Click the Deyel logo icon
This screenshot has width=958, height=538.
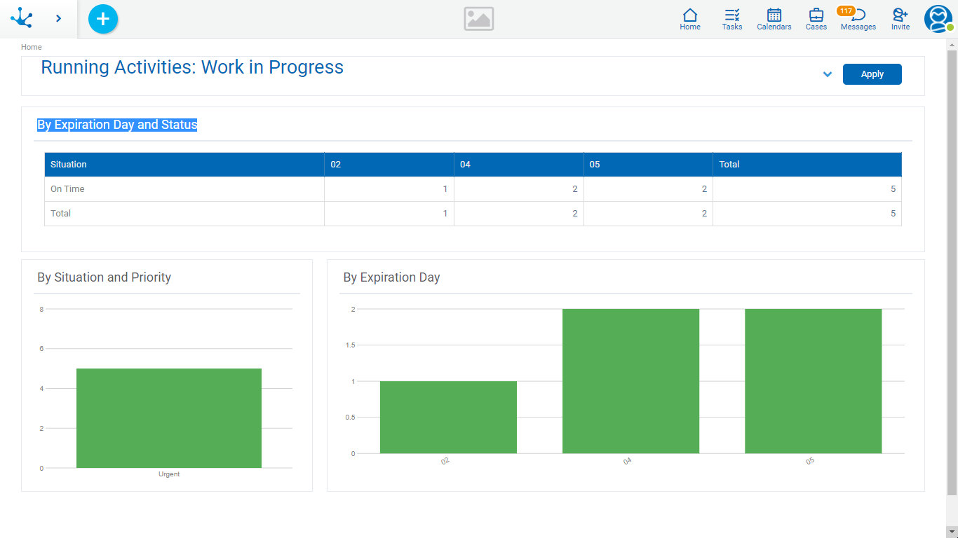click(x=22, y=18)
